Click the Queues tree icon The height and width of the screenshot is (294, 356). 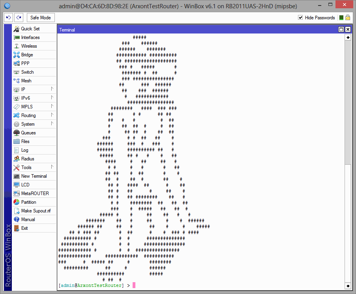(x=17, y=133)
